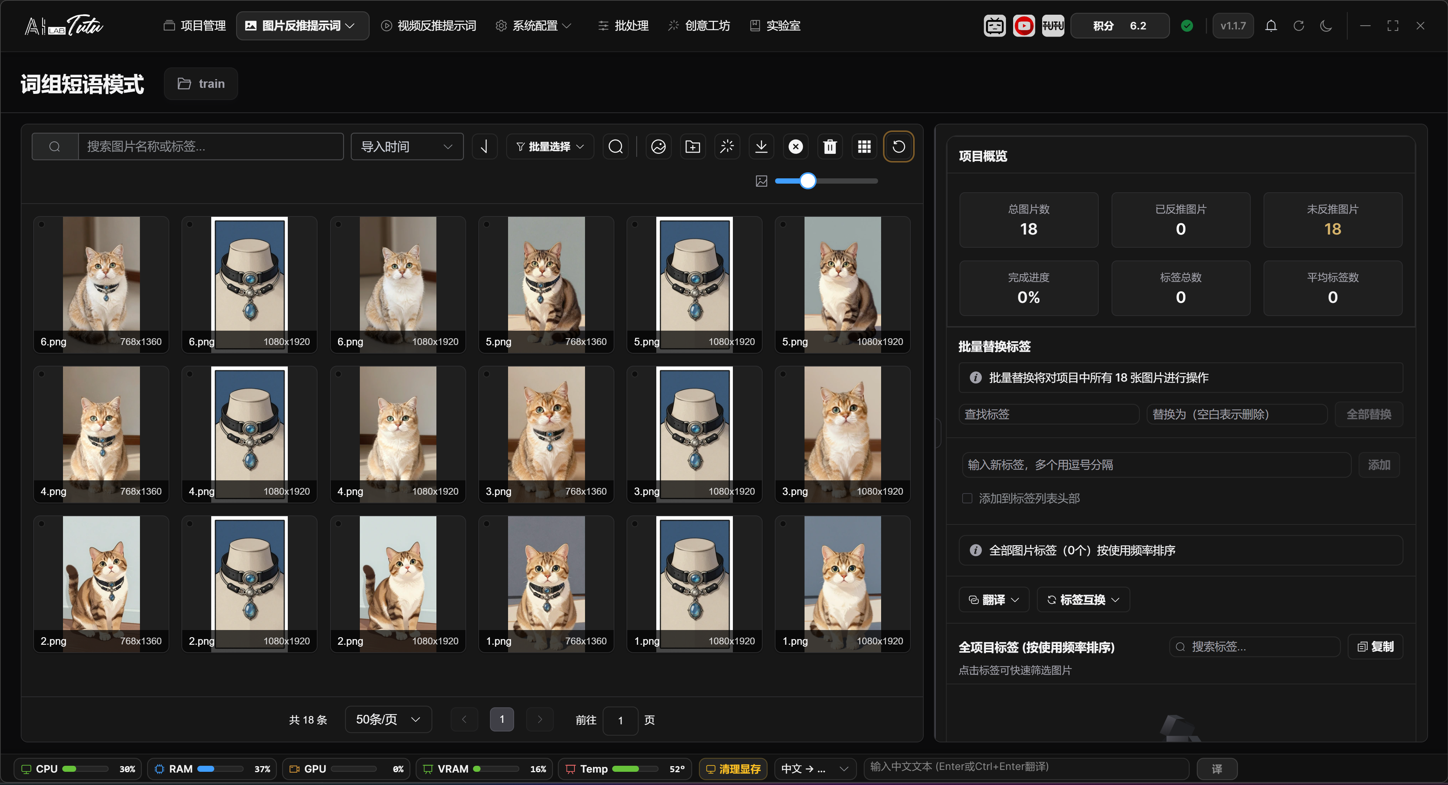Viewport: 1448px width, 785px height.
Task: Open the Bilibili channel icon
Action: click(x=994, y=26)
